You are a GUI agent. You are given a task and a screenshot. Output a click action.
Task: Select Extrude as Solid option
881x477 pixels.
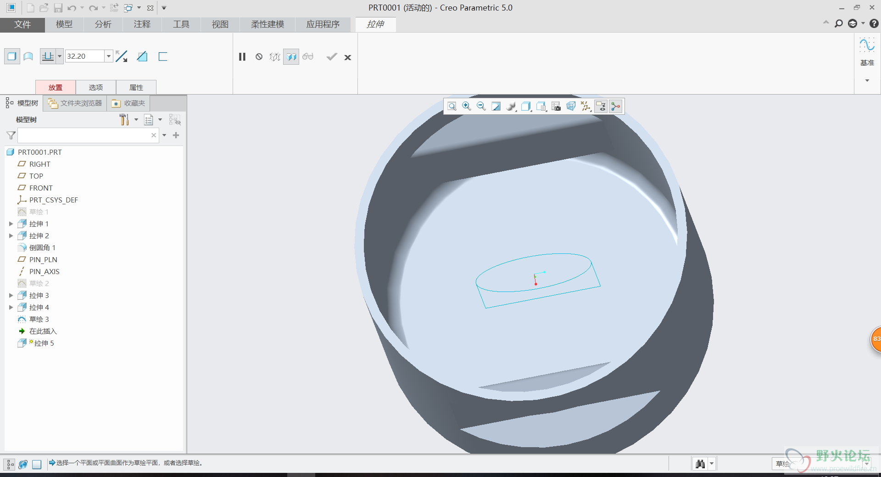pos(12,56)
